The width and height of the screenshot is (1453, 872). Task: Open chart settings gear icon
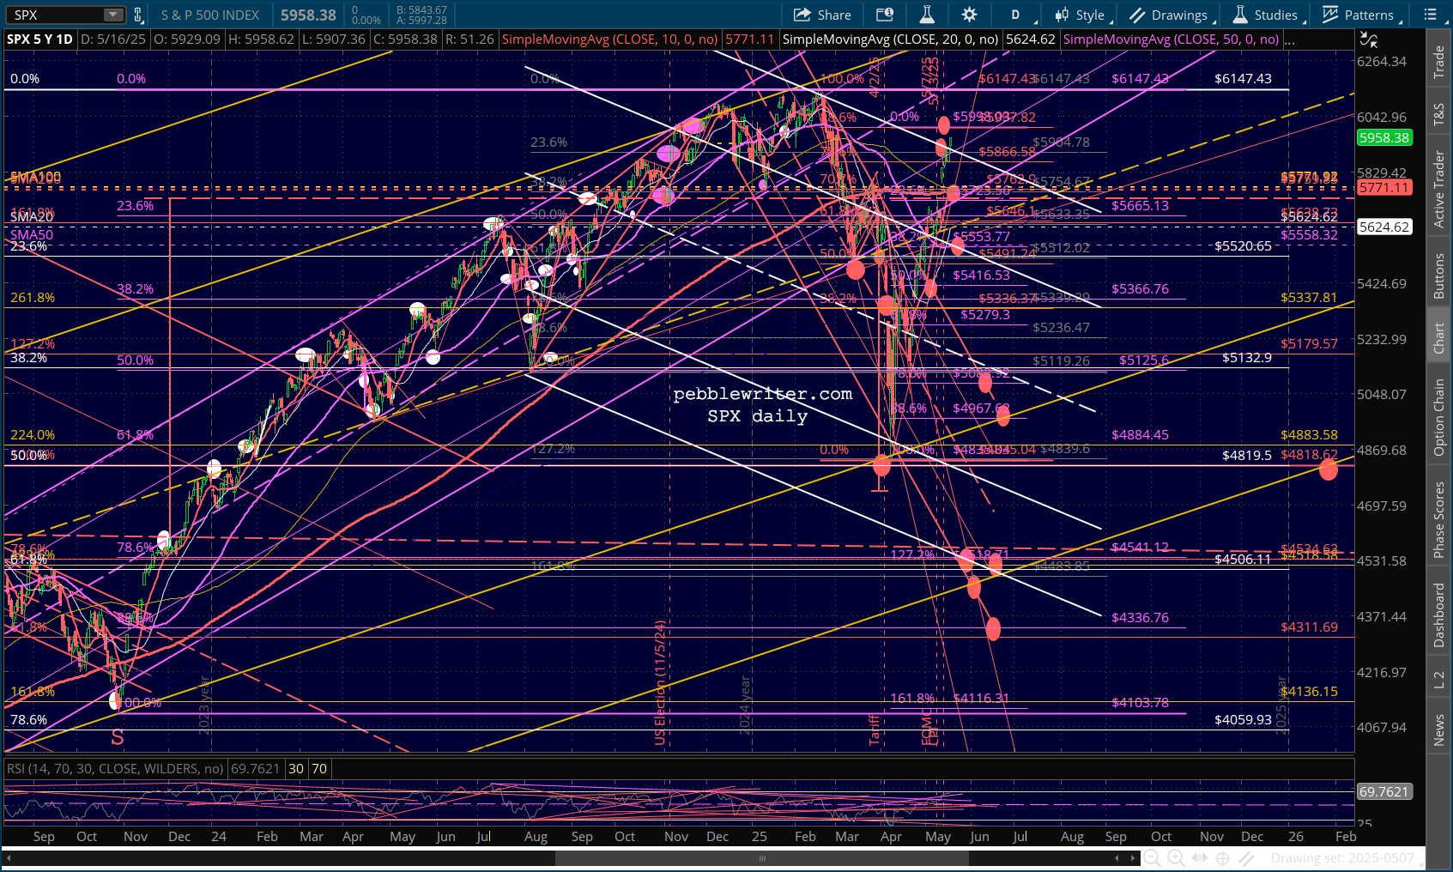coord(969,15)
